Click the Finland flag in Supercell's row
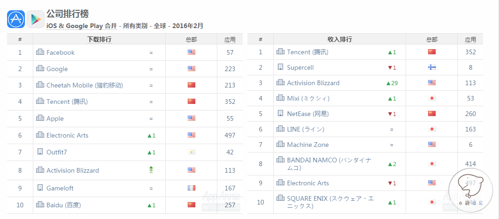Viewport: 499px width, 219px height. pyautogui.click(x=432, y=67)
